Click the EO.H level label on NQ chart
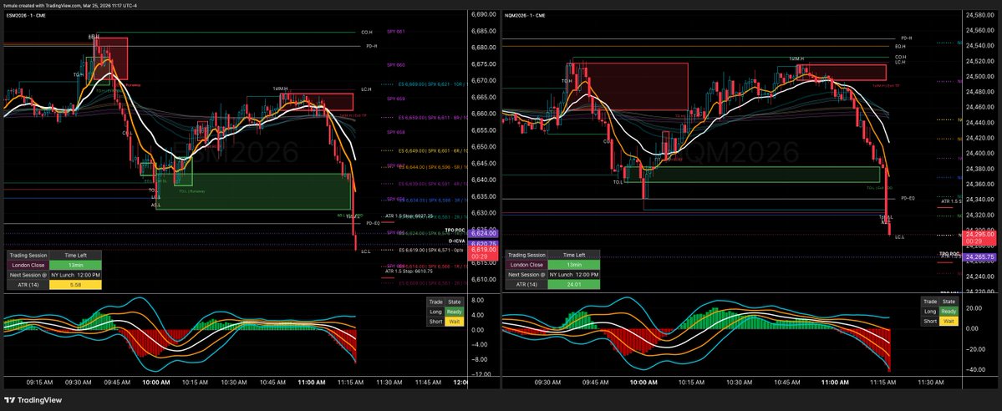 pyautogui.click(x=900, y=46)
